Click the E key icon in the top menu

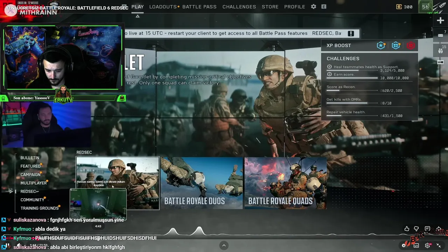[x=324, y=7]
